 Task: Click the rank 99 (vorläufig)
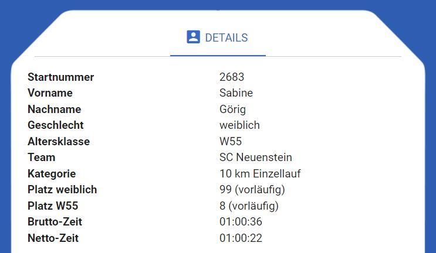tap(252, 190)
